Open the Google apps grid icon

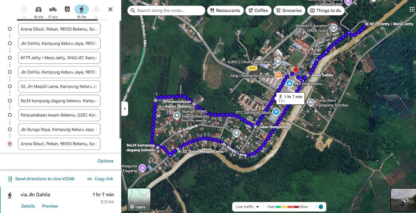412,10
